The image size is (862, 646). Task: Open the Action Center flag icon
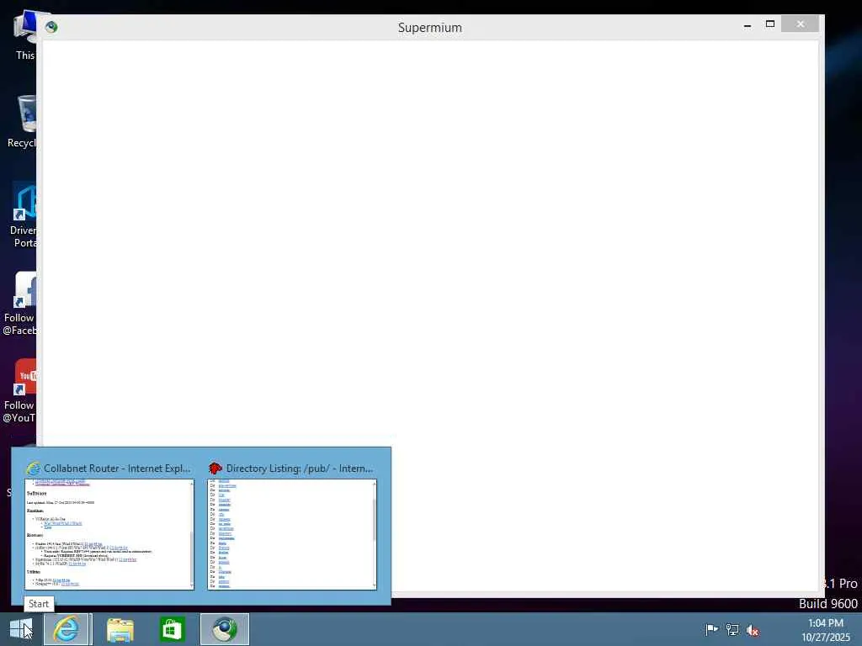click(x=711, y=630)
